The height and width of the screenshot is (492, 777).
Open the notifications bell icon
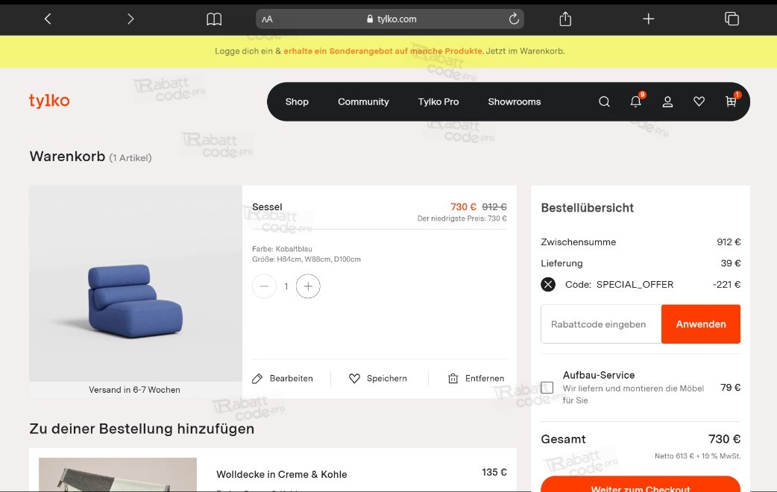636,101
